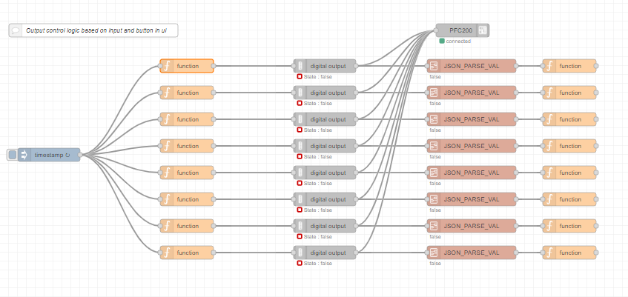628x297 pixels.
Task: Click the 'false' status under the first JSON_PARSE_VAL node
Action: click(x=435, y=77)
